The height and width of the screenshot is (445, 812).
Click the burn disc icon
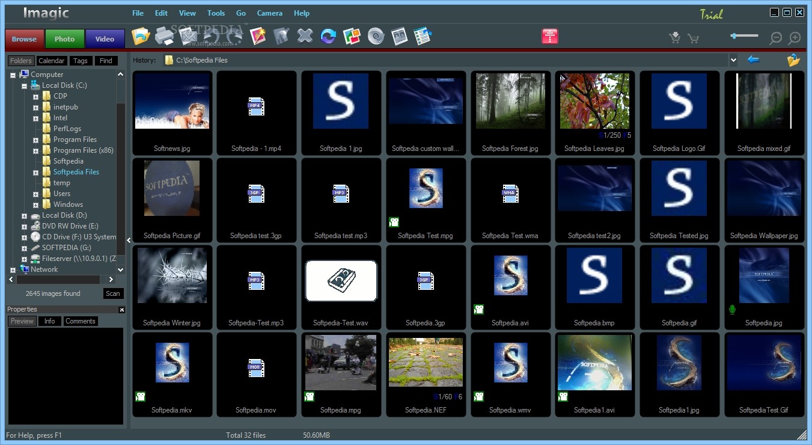pos(376,37)
